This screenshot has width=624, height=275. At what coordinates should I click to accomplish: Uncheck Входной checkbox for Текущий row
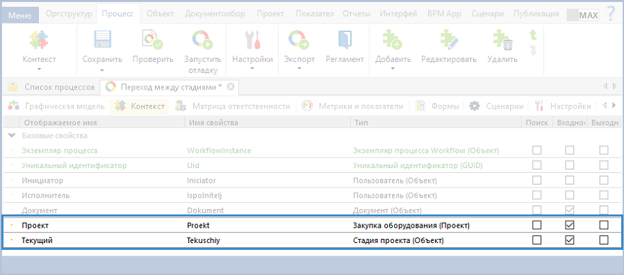(570, 240)
